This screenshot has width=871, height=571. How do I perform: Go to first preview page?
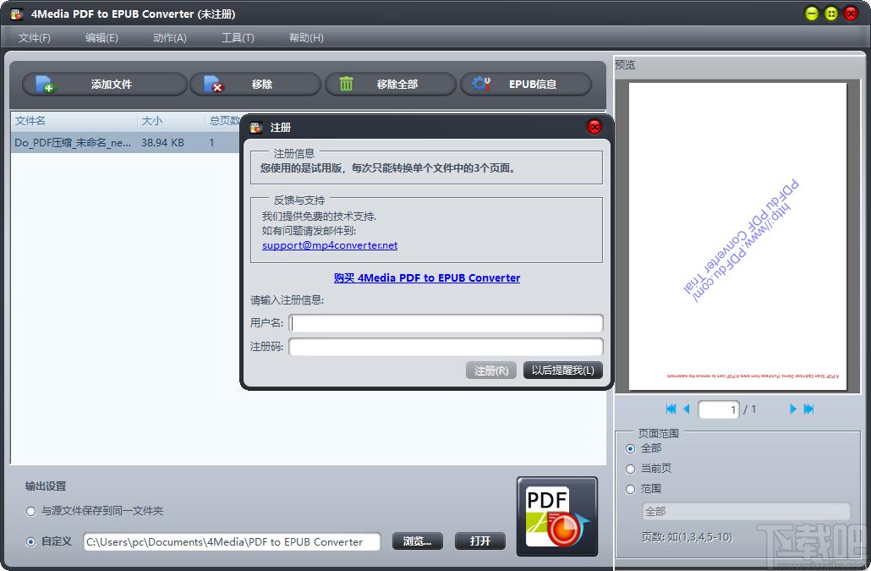(671, 409)
